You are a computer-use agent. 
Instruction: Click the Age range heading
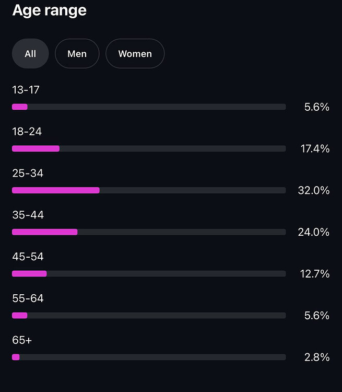pos(49,10)
